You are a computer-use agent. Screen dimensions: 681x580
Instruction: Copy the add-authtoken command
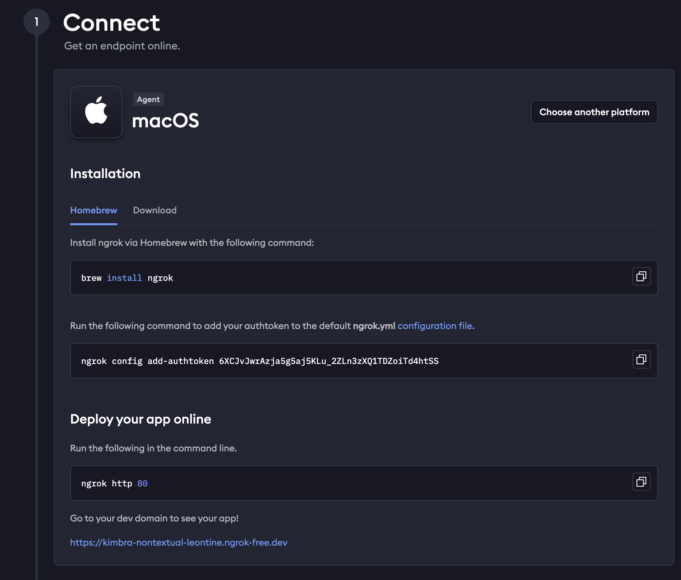(x=641, y=359)
